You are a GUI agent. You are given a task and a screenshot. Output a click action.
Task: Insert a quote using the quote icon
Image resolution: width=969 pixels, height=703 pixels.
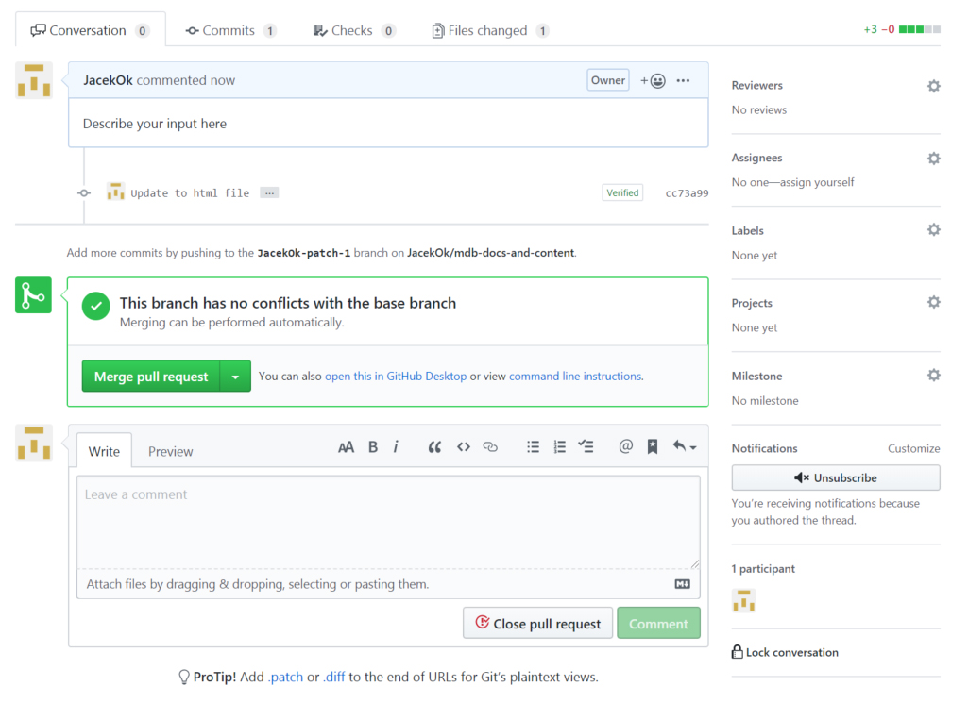pyautogui.click(x=434, y=447)
